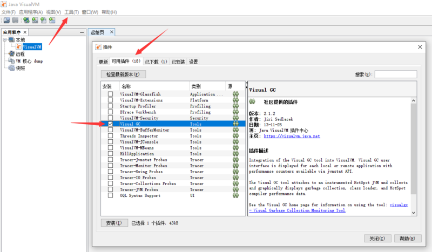
Task: Sort plugins by Category (类别) column
Action: [207, 86]
